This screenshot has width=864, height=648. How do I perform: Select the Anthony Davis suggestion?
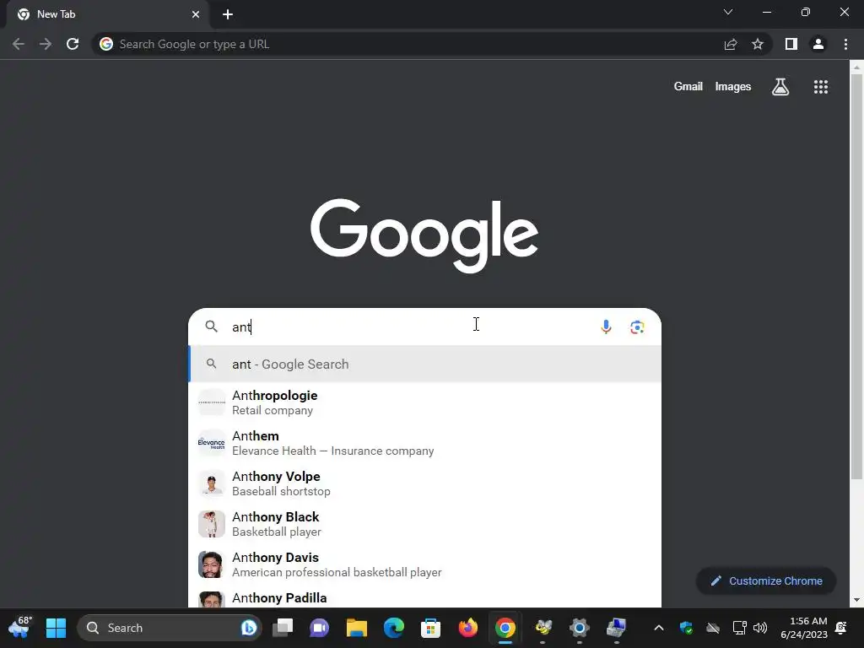[x=425, y=564]
